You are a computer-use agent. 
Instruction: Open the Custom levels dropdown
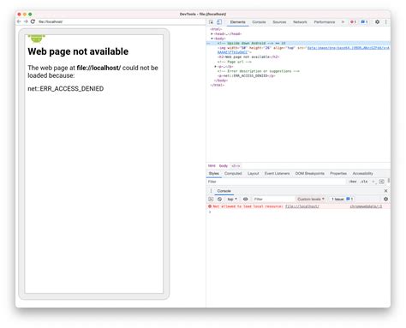[x=311, y=199]
